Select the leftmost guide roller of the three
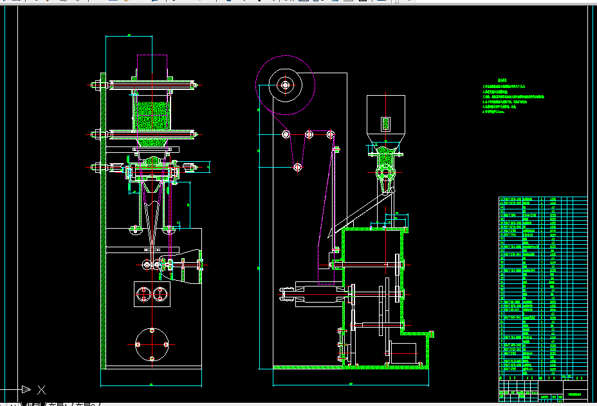The height and width of the screenshot is (406, 597). (x=286, y=134)
